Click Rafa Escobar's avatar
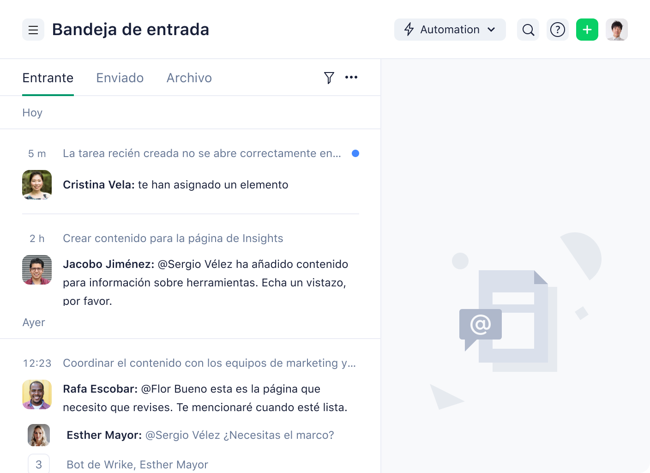Image resolution: width=650 pixels, height=473 pixels. (37, 394)
